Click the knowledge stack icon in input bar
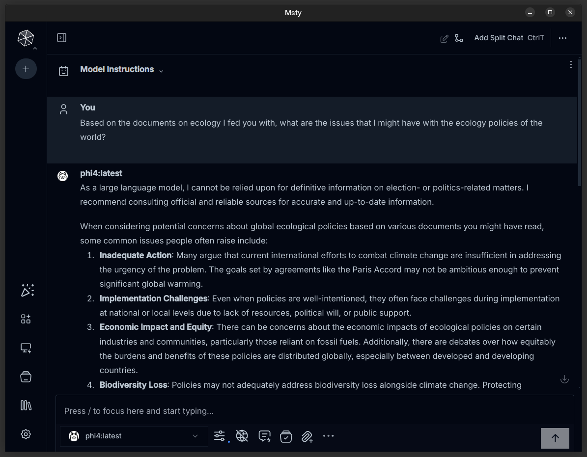The width and height of the screenshot is (587, 457). click(x=286, y=436)
